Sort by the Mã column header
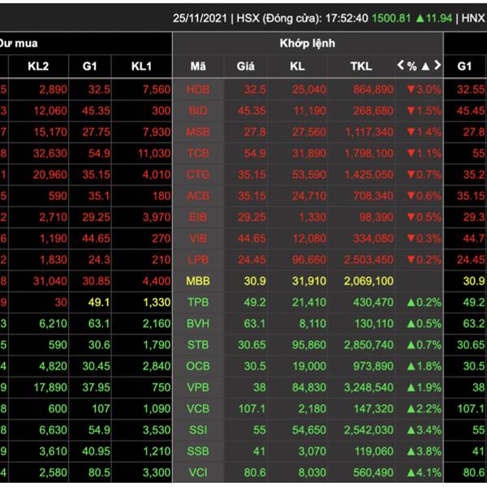The width and height of the screenshot is (487, 487). [x=198, y=67]
